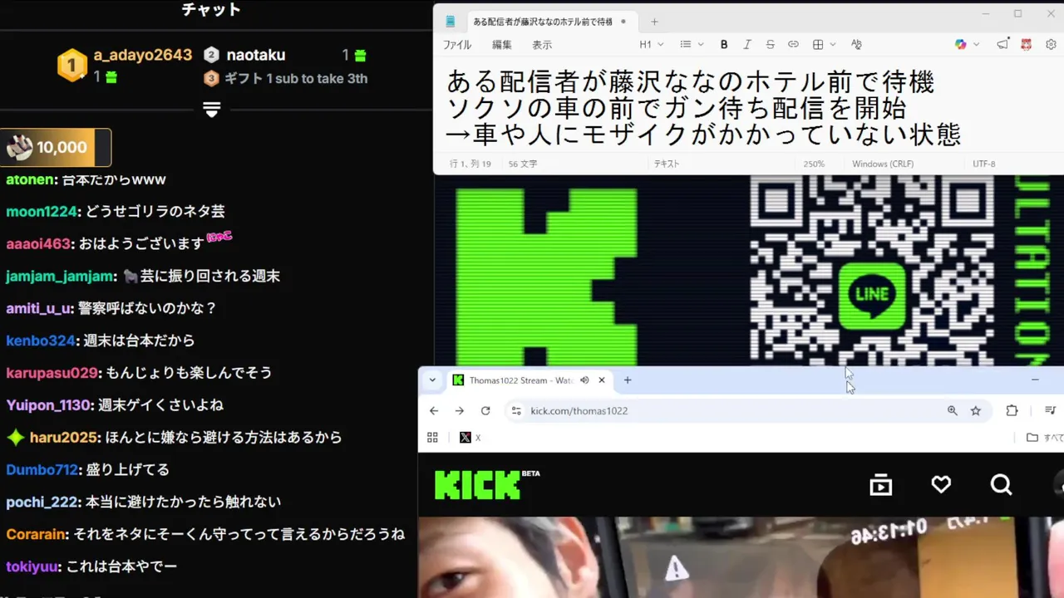The image size is (1064, 598).
Task: Click chat username Corarain
Action: tap(35, 534)
